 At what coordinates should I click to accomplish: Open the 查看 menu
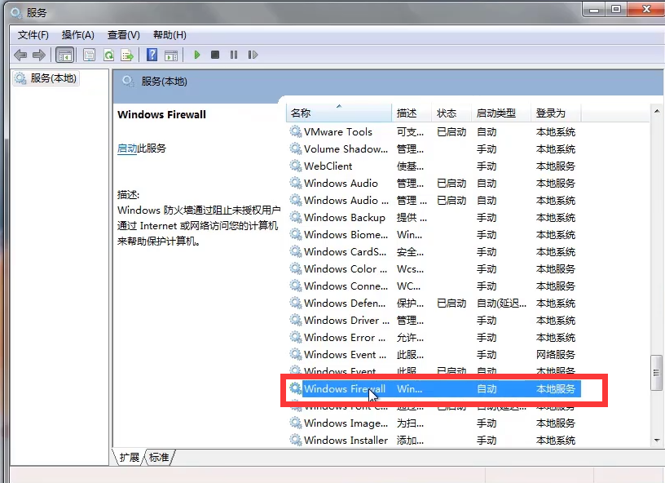pos(123,35)
